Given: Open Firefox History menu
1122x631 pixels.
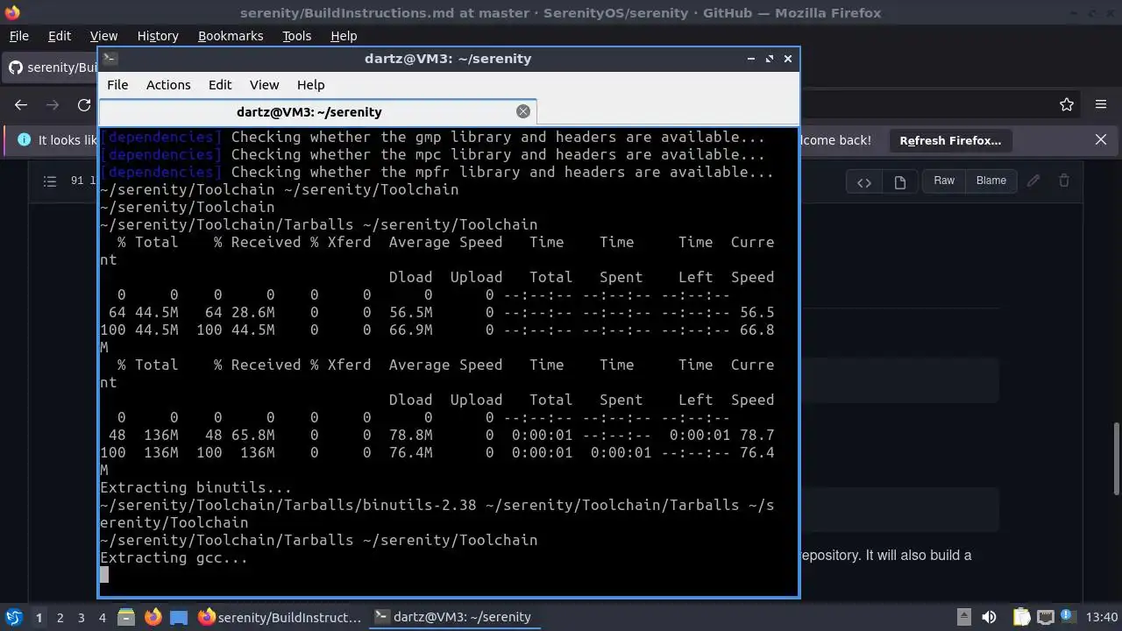Looking at the screenshot, I should tap(158, 36).
